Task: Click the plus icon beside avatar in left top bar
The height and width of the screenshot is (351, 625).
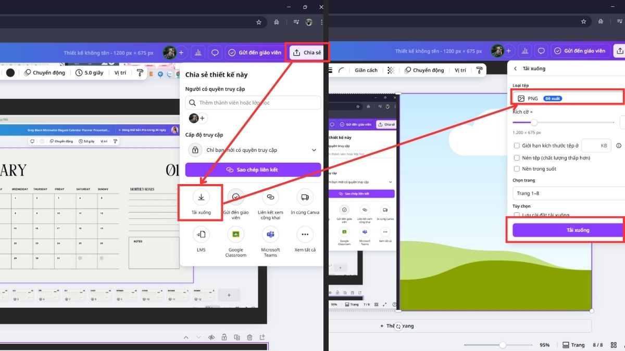Action: click(x=181, y=53)
